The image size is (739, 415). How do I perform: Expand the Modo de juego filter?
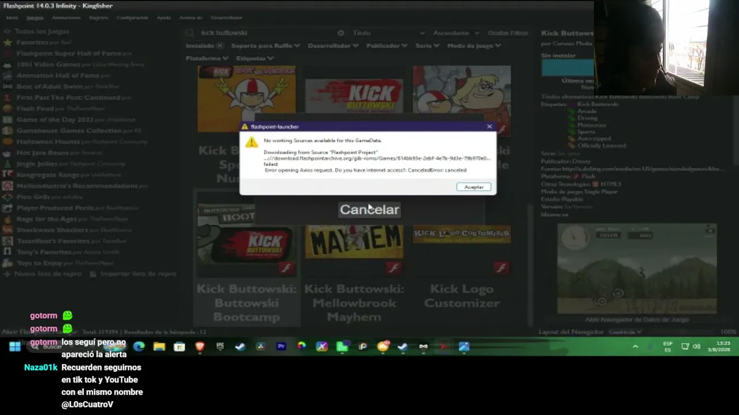click(473, 46)
